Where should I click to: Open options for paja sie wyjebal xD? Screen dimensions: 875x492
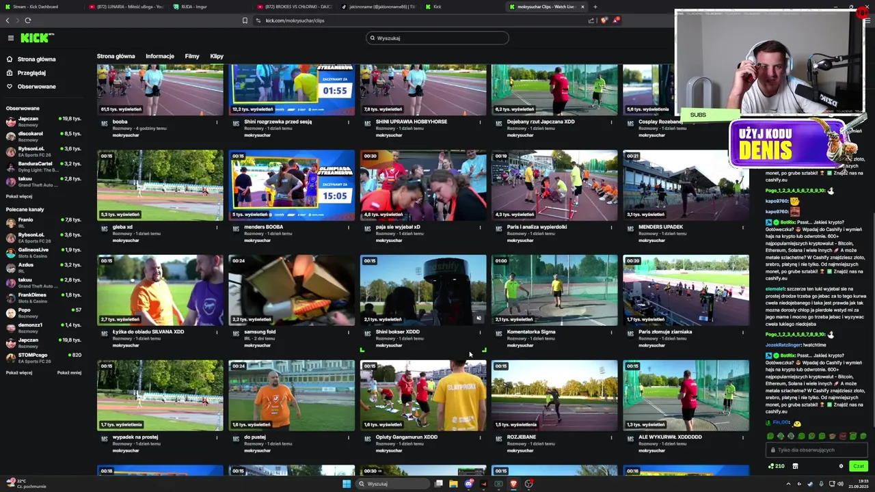pos(480,228)
